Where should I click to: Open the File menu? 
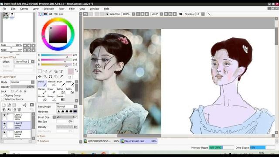(x=4, y=9)
